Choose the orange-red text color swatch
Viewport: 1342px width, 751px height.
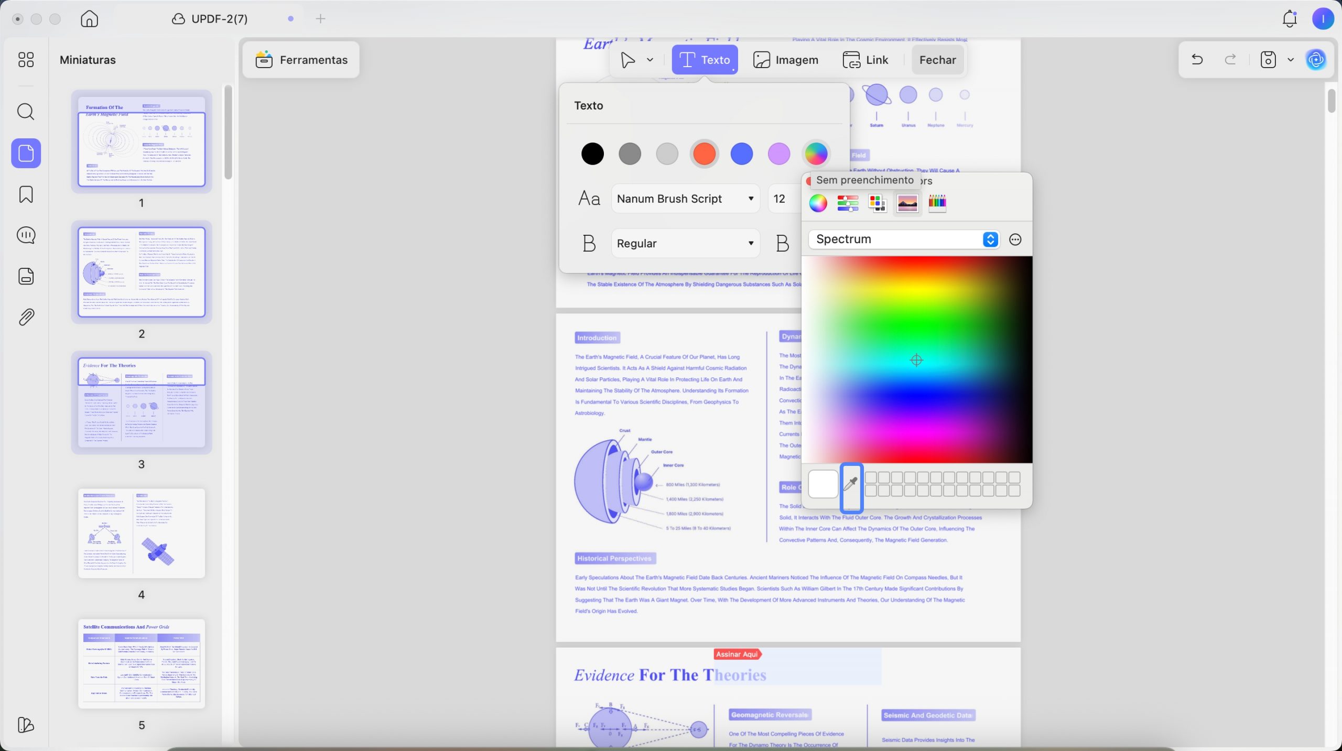click(x=704, y=154)
